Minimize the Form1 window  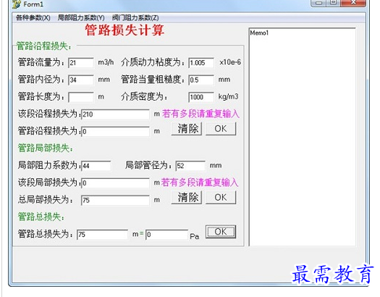[319, 3]
